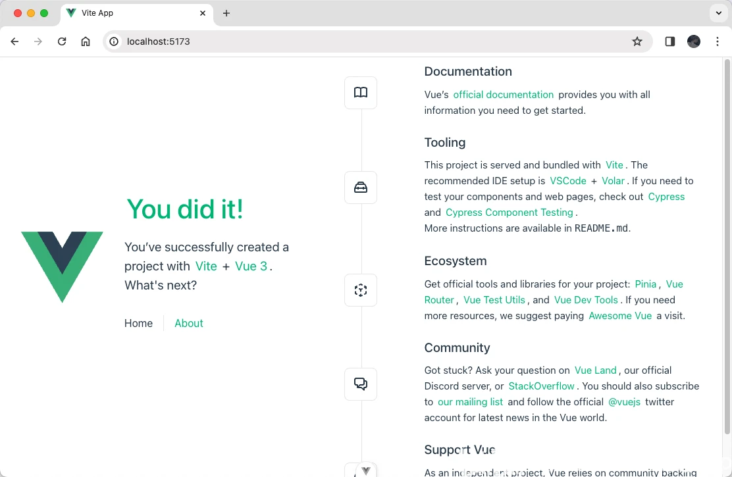Click the Ecosystem icon
The height and width of the screenshot is (477, 732).
pos(361,290)
